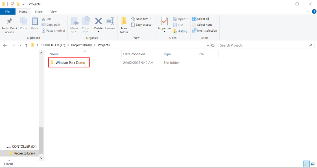
Task: Select the Windsor Park Demo folder
Action: coord(69,62)
